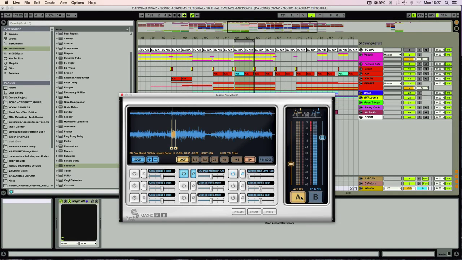Image resolution: width=462 pixels, height=260 pixels.
Task: Toggle the MIDI map mode button
Action: pos(431,15)
